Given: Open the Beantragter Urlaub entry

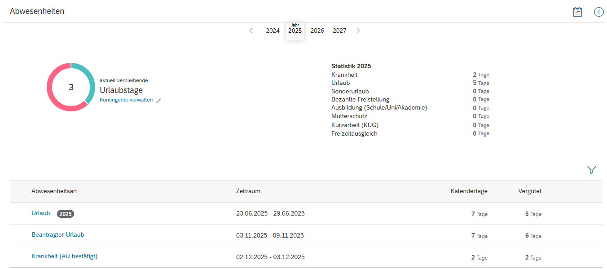Looking at the screenshot, I should (57, 235).
